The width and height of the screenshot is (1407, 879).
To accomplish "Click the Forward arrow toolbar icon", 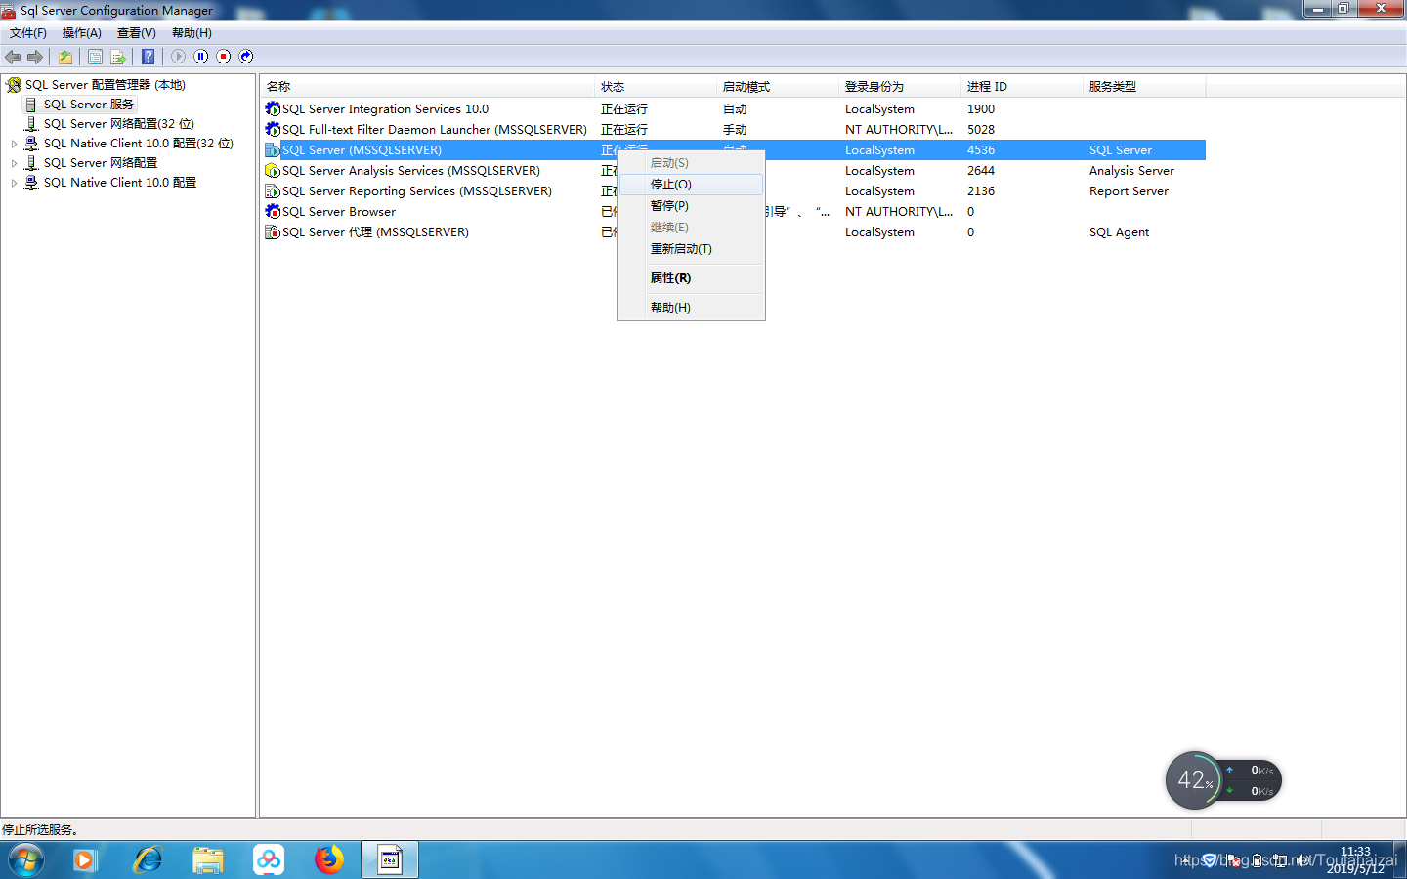I will (35, 57).
